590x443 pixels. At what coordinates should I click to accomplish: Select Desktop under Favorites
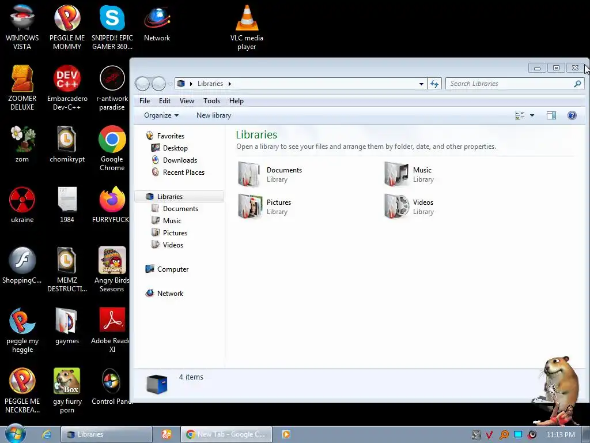[x=175, y=148]
